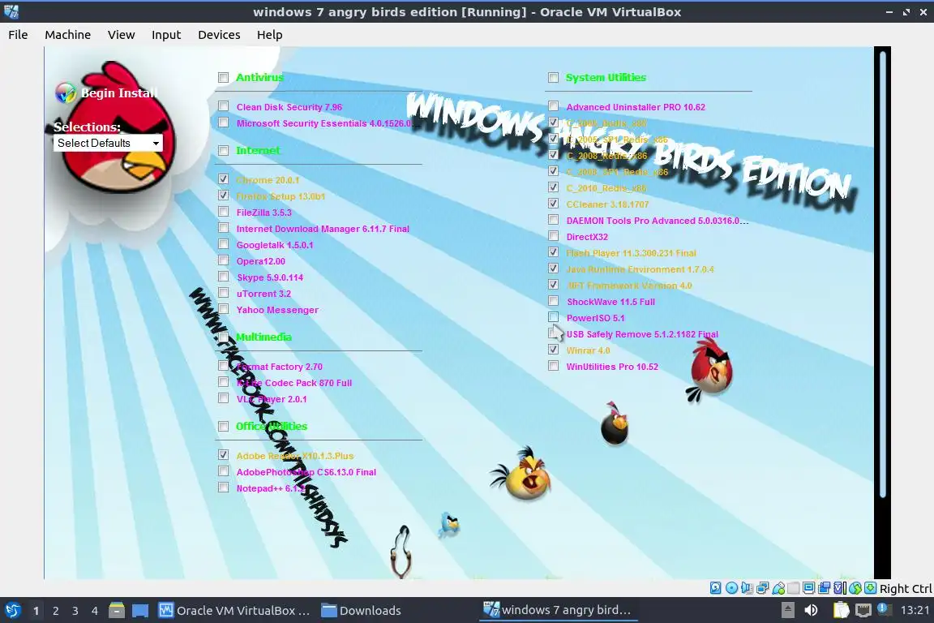Check Microsoft Security Essentials checkbox

(224, 122)
